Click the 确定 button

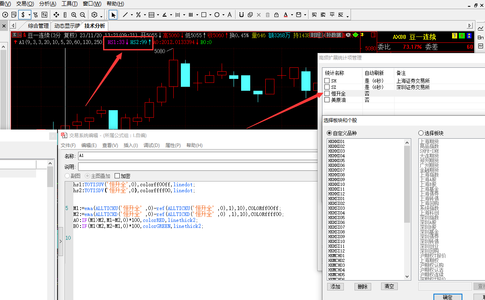[447, 297]
